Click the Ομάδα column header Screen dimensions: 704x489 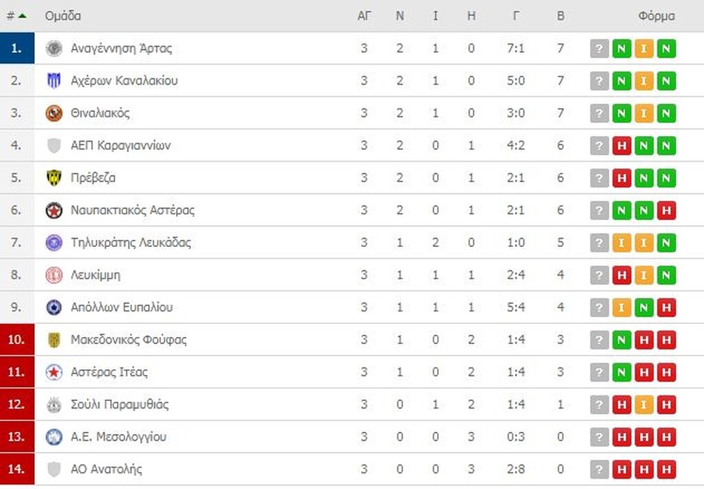[x=63, y=16]
